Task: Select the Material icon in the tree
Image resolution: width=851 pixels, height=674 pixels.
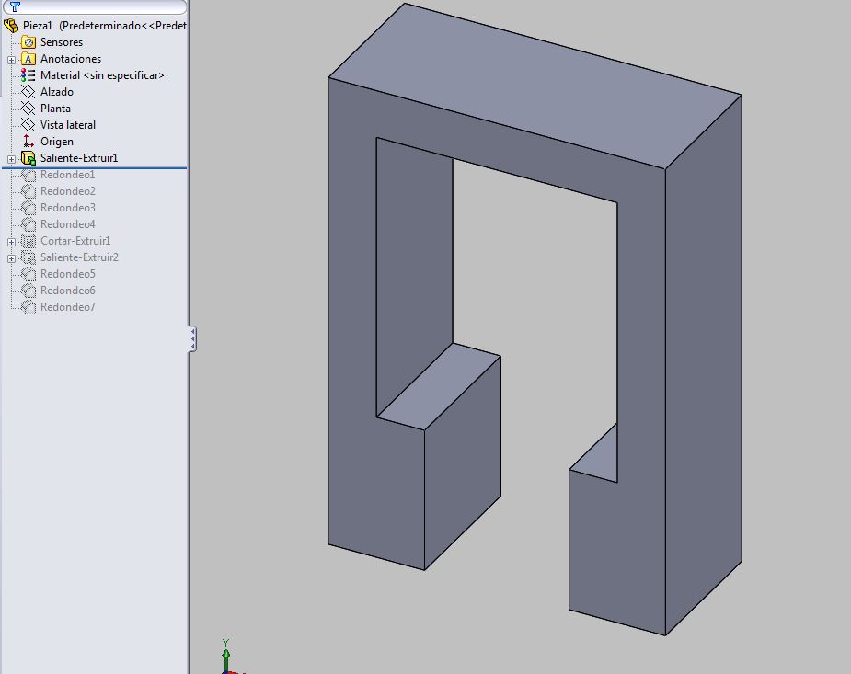Action: (x=29, y=75)
